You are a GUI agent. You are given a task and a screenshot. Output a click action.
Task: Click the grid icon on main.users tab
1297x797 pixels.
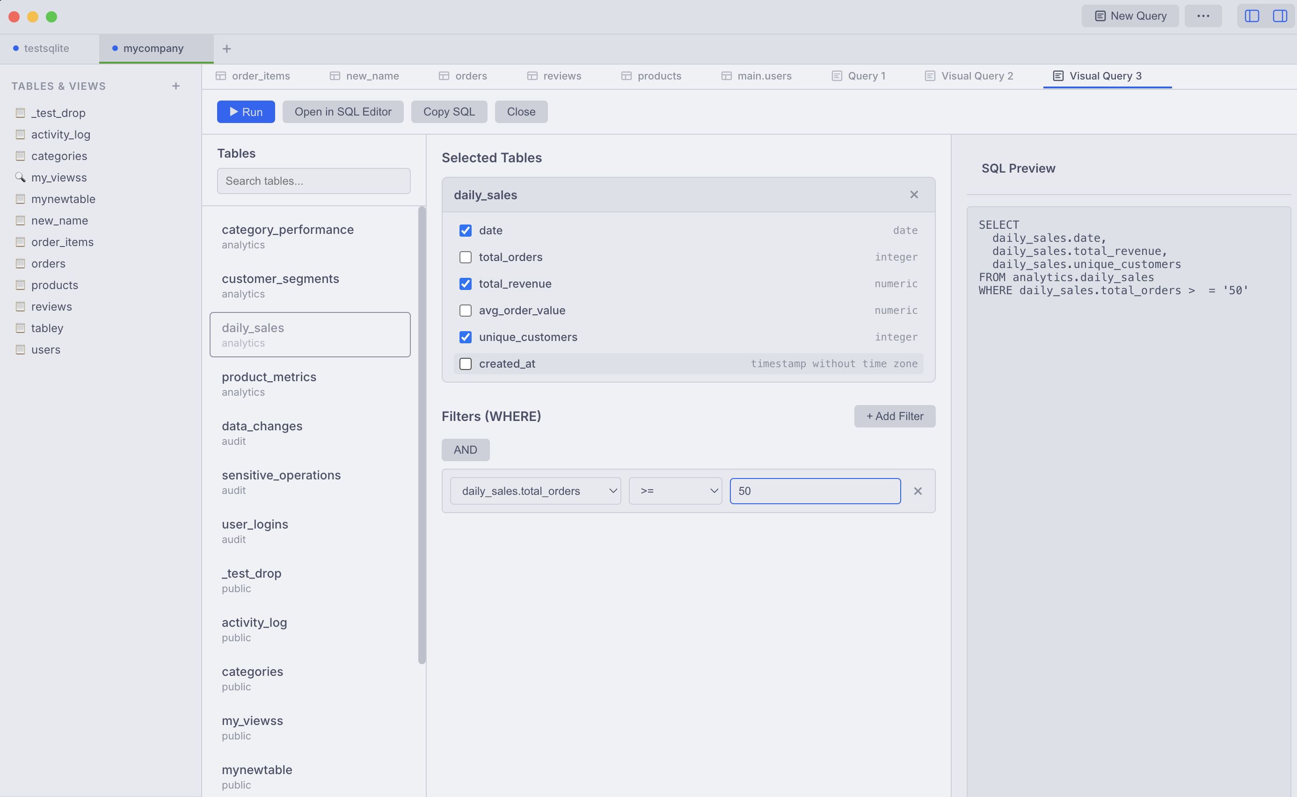(x=727, y=76)
